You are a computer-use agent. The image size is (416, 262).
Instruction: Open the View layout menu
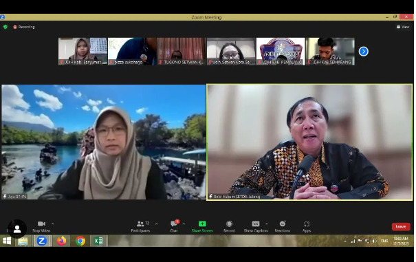point(403,27)
